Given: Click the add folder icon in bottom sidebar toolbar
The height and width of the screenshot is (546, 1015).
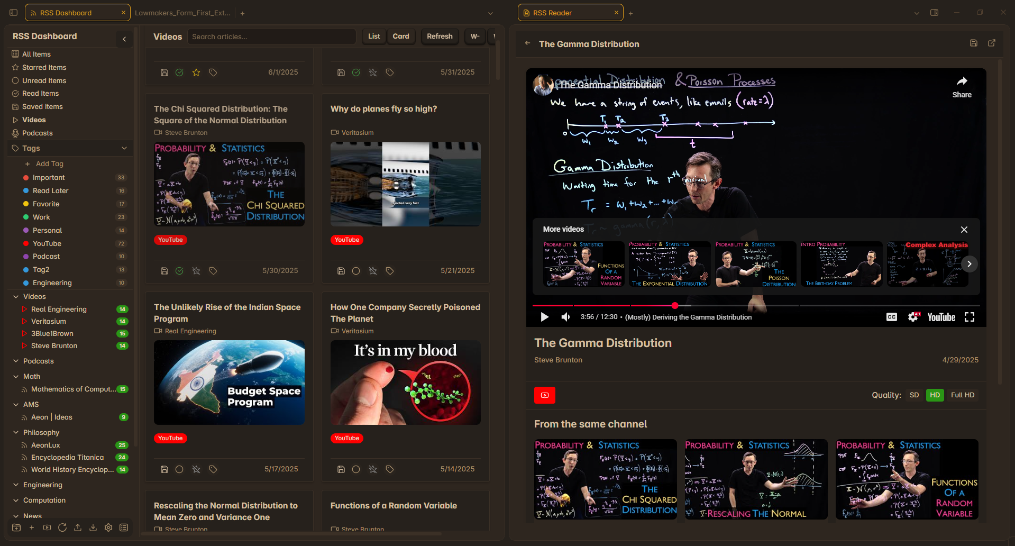Looking at the screenshot, I should 16,527.
